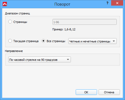Viewport: 125px width, 100px height.
Task: Click the Направление section label
Action: tap(14, 51)
